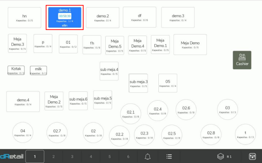262x163 pixels.
Task: Select table hn
Action: (24, 18)
